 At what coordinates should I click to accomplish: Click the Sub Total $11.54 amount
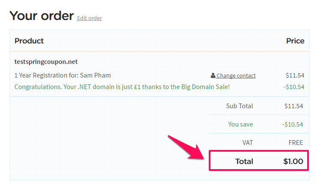(x=293, y=106)
